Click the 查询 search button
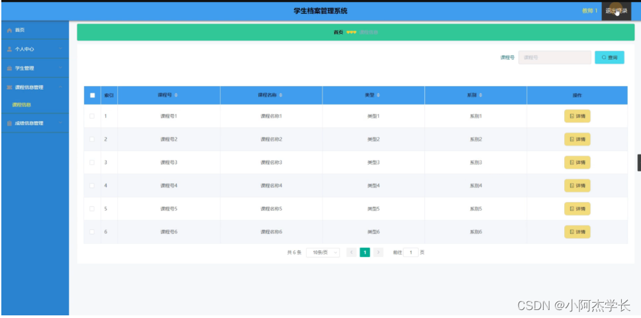 (x=609, y=58)
